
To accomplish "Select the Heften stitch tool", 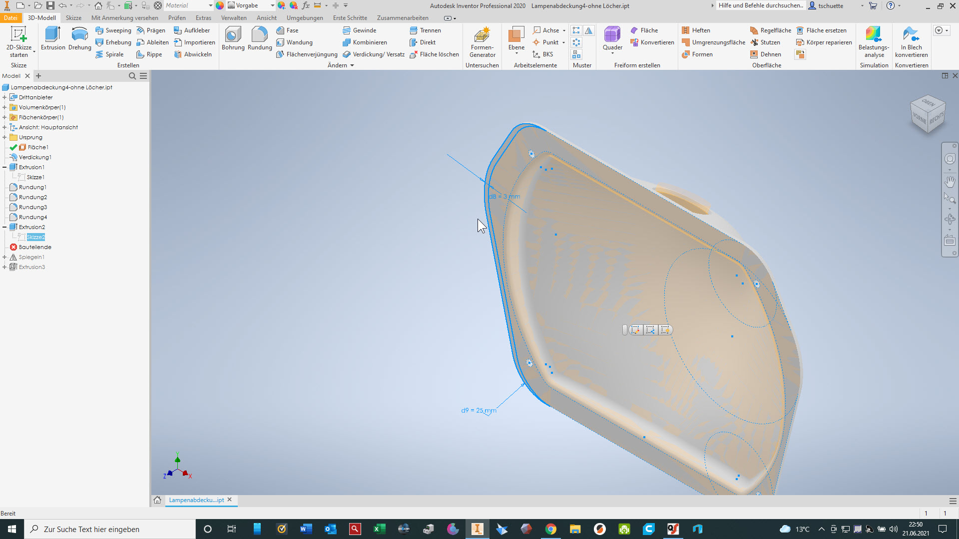I will point(696,30).
